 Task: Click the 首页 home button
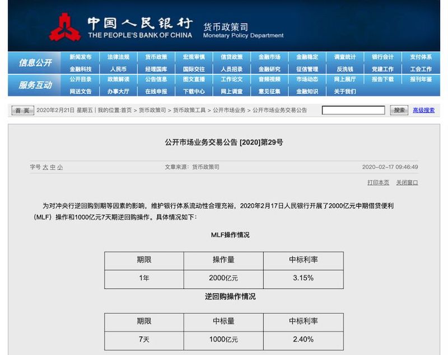[22, 111]
